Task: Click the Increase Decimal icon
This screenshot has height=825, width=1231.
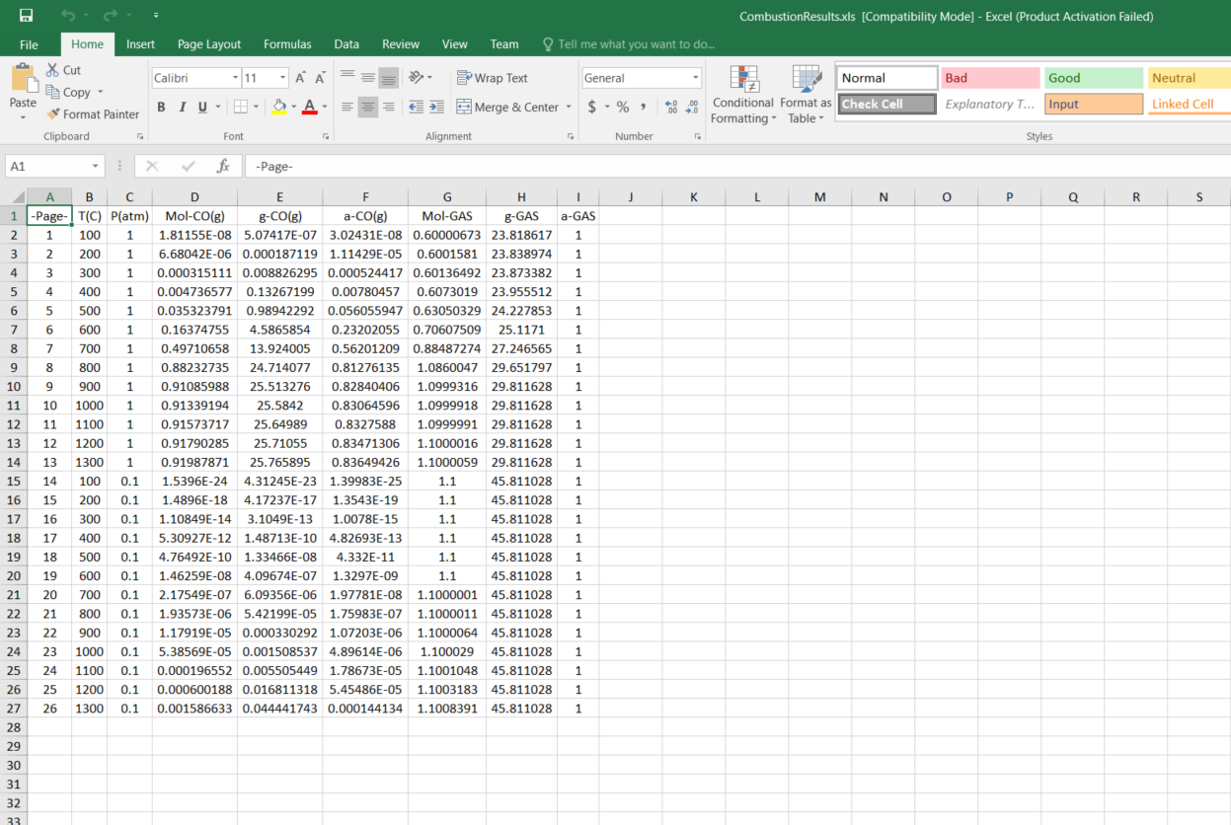Action: click(x=671, y=107)
